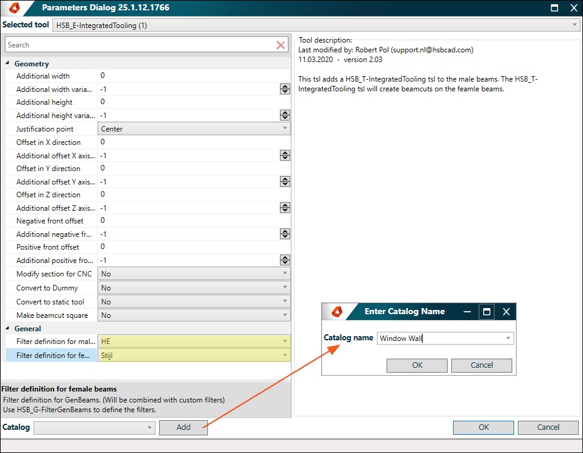Adjust Additional offset Z axis stepper
The height and width of the screenshot is (453, 583).
285,208
